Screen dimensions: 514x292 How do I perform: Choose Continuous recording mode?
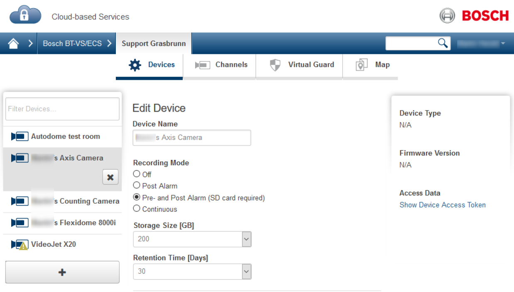pos(137,209)
